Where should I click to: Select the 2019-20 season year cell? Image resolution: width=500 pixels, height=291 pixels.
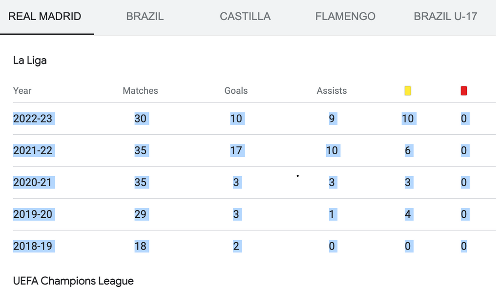pyautogui.click(x=33, y=214)
